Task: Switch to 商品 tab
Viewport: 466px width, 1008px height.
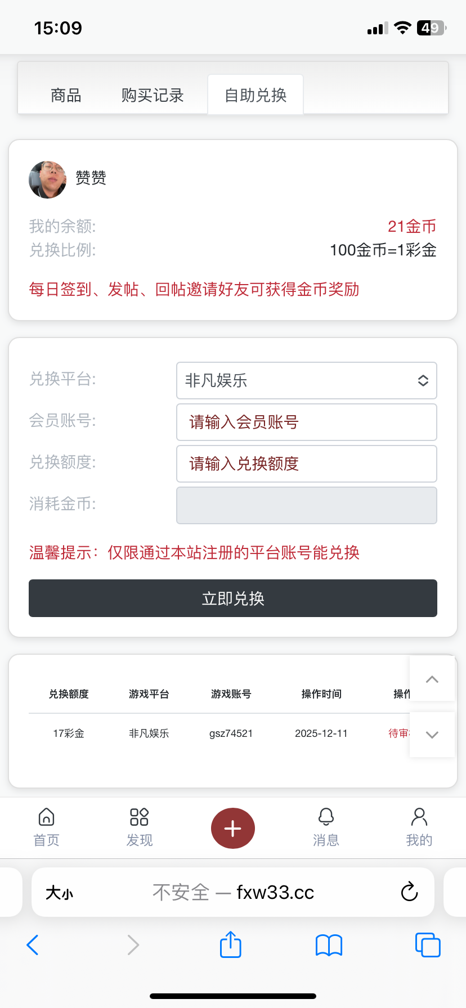Action: [66, 95]
